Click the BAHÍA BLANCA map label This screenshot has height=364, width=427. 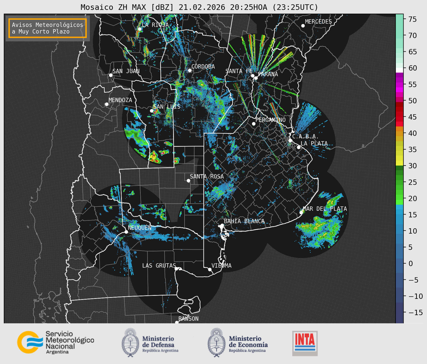point(244,221)
